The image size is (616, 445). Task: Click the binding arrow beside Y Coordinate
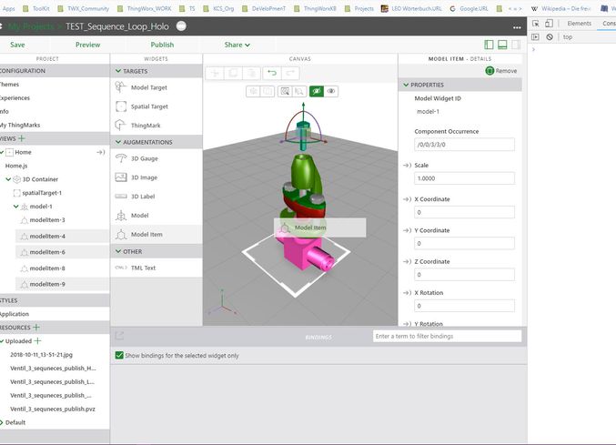(x=407, y=230)
